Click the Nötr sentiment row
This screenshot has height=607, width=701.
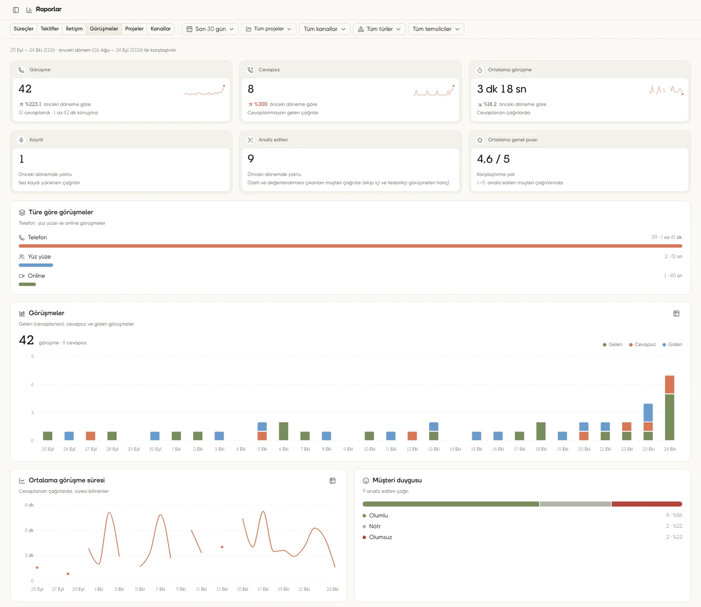(522, 526)
